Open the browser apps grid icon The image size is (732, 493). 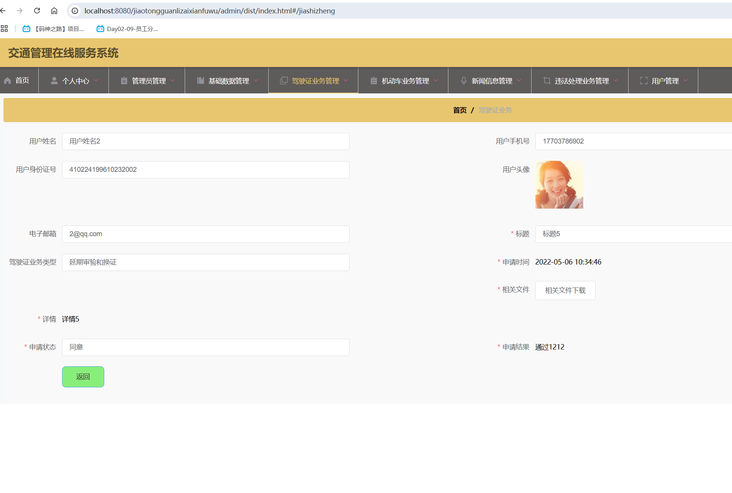coord(4,29)
